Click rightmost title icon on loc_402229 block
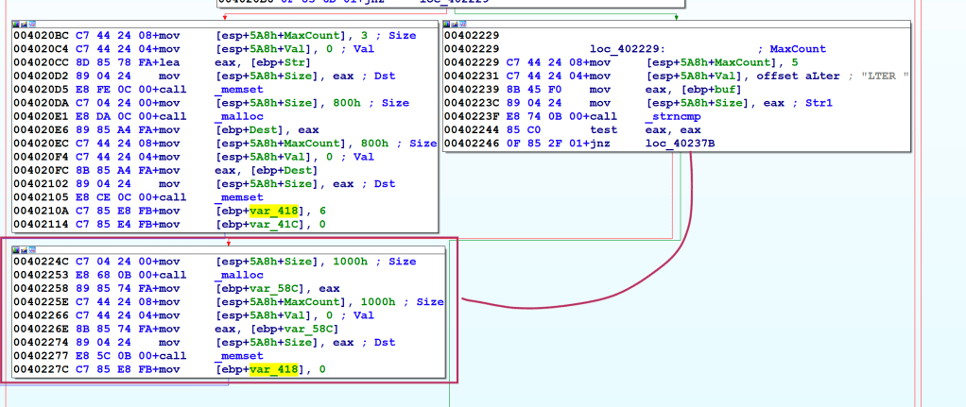Image resolution: width=966 pixels, height=407 pixels. (463, 25)
